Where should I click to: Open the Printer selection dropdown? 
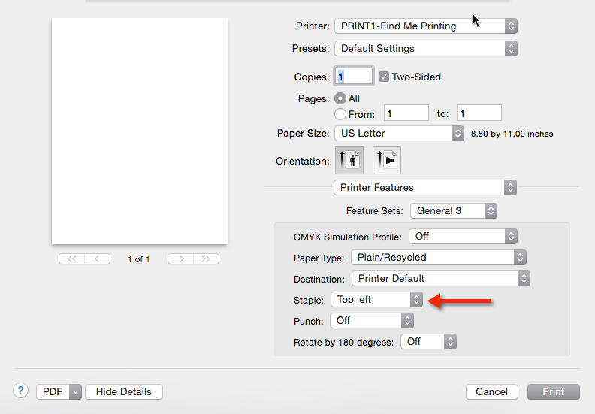point(425,26)
